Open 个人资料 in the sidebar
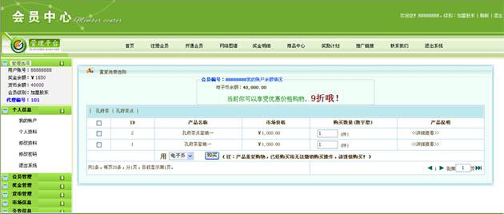 click(28, 132)
